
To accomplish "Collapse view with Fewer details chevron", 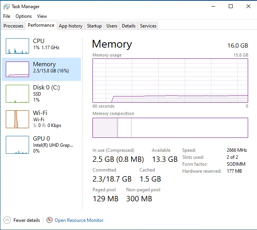I will [7, 220].
